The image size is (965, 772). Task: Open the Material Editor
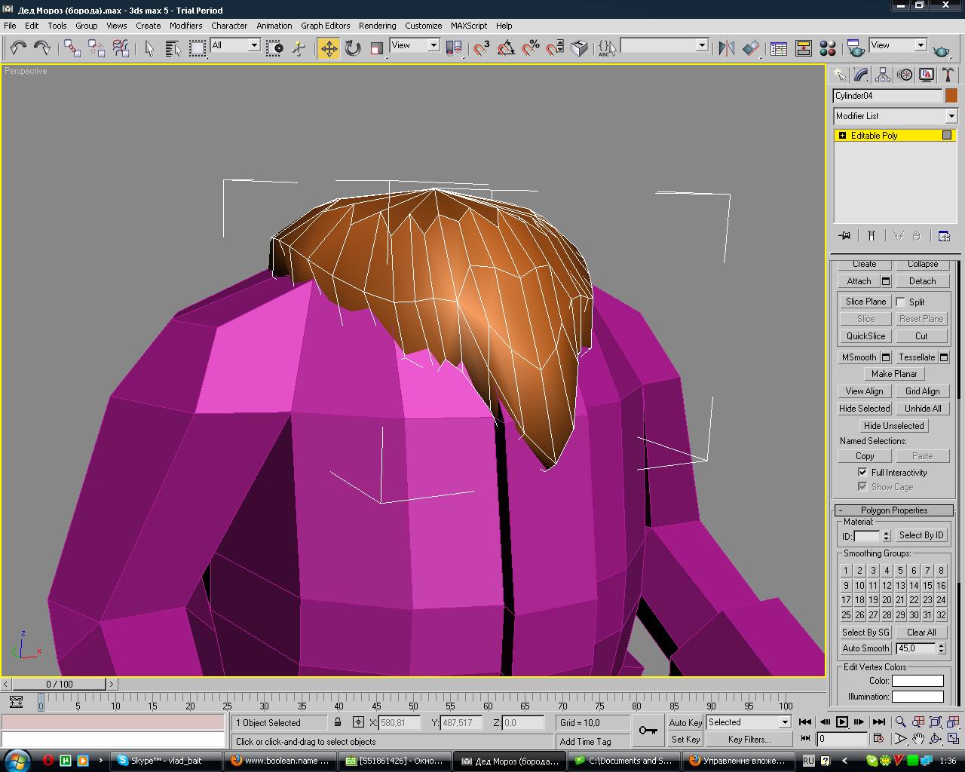(828, 48)
